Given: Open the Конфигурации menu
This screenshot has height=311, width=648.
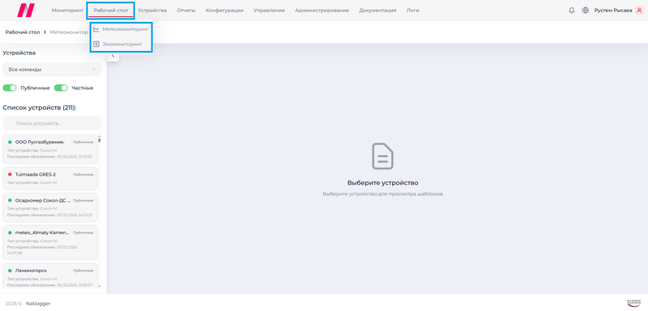Looking at the screenshot, I should click(224, 11).
